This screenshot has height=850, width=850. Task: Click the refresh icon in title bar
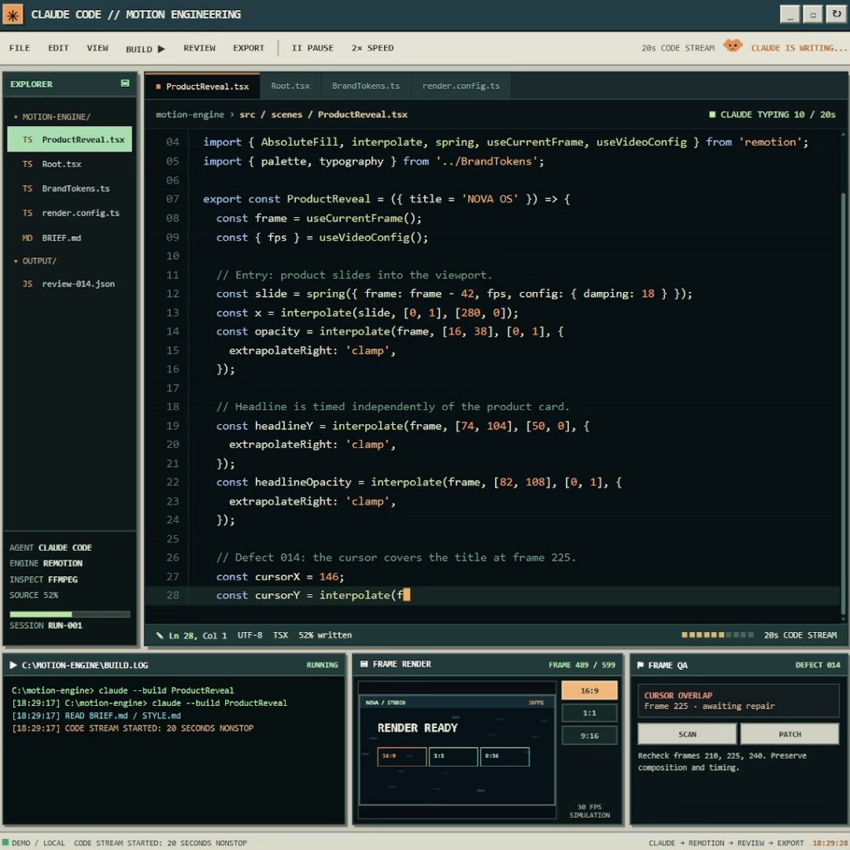click(837, 14)
